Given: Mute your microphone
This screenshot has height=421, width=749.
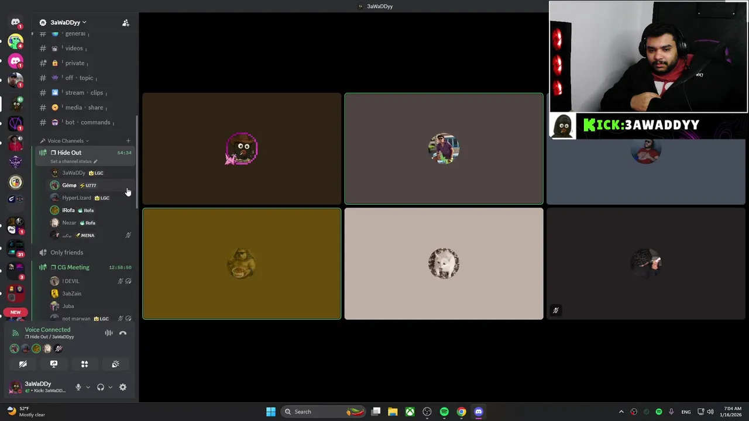Looking at the screenshot, I should pyautogui.click(x=78, y=387).
